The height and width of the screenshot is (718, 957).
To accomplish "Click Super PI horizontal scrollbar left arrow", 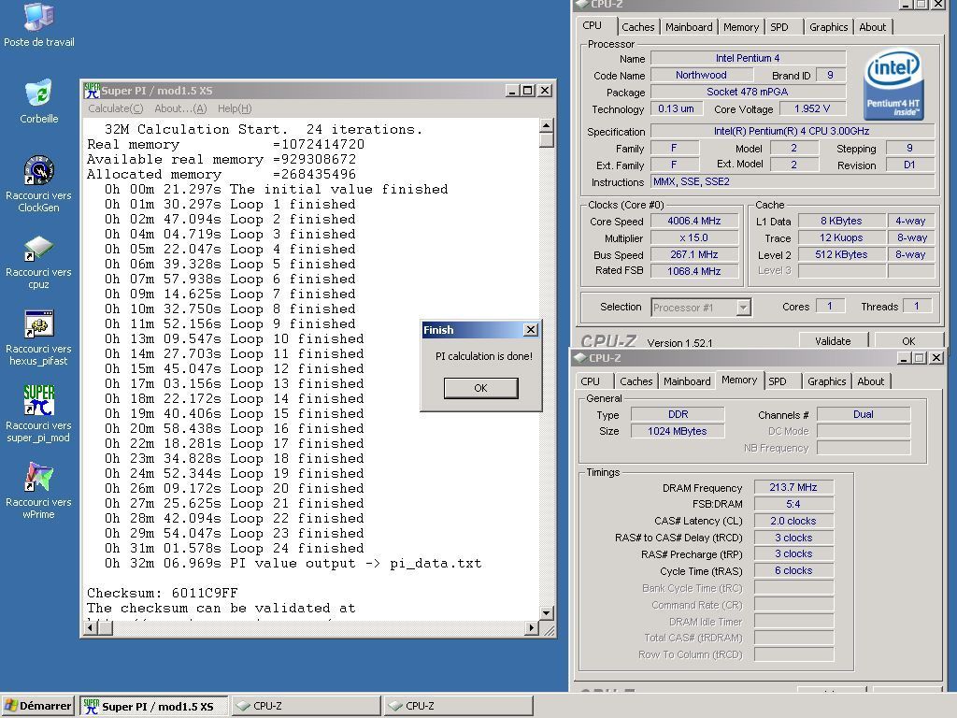I will tap(91, 627).
